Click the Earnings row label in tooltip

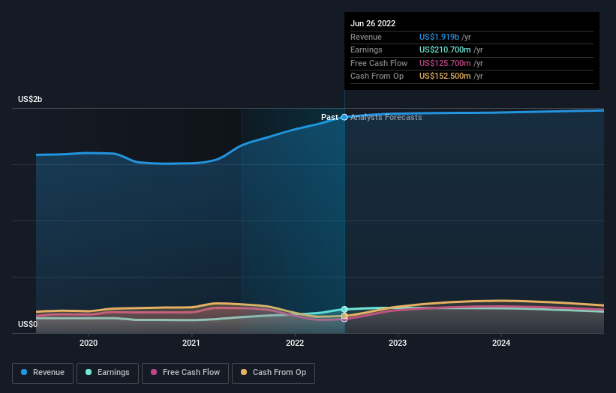click(x=366, y=49)
